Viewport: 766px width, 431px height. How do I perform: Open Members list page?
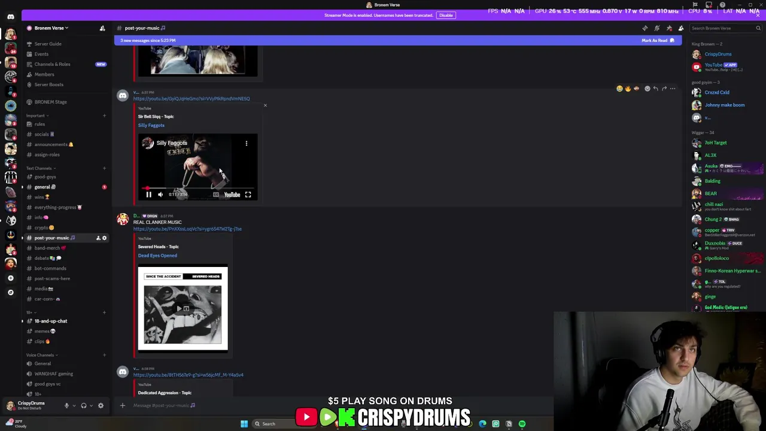65,74
